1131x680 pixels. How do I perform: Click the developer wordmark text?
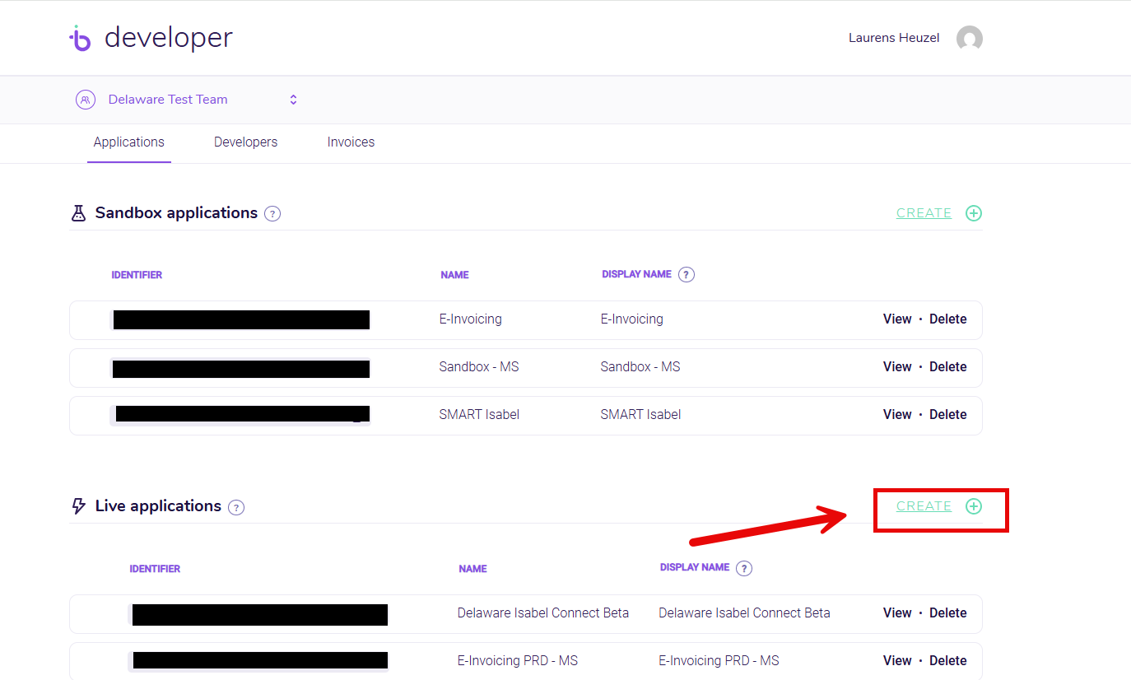pos(169,38)
